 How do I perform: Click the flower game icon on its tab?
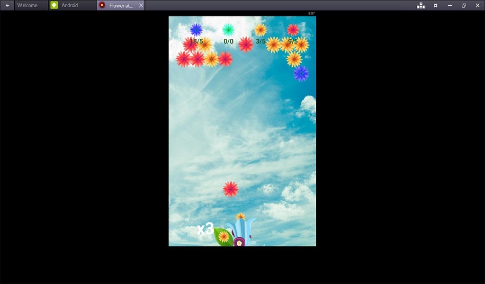[x=102, y=5]
